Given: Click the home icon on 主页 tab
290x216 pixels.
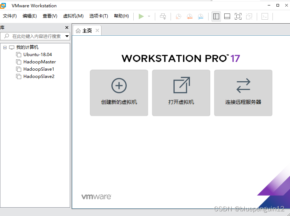Looking at the screenshot, I should tap(78, 31).
